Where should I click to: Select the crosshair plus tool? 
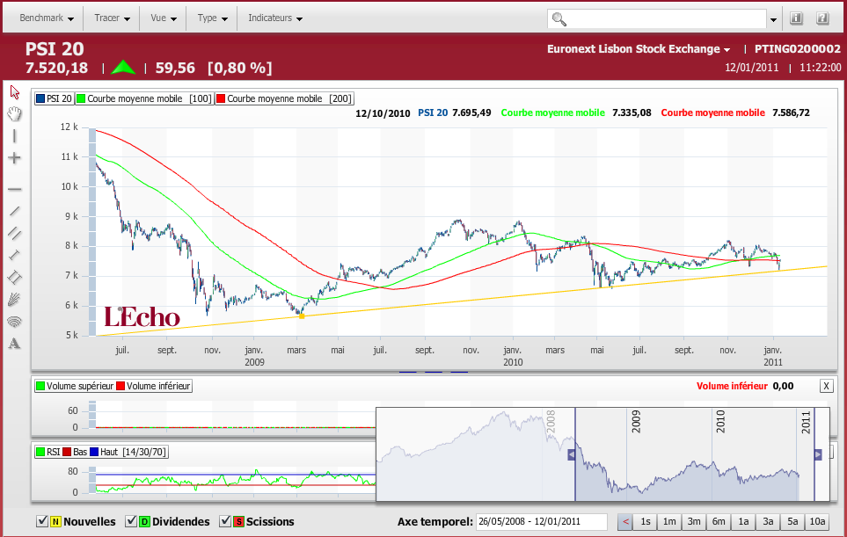click(x=15, y=158)
